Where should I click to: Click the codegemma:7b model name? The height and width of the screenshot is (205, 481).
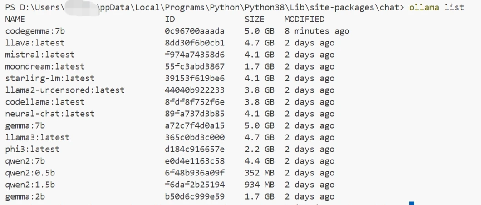[x=34, y=31]
